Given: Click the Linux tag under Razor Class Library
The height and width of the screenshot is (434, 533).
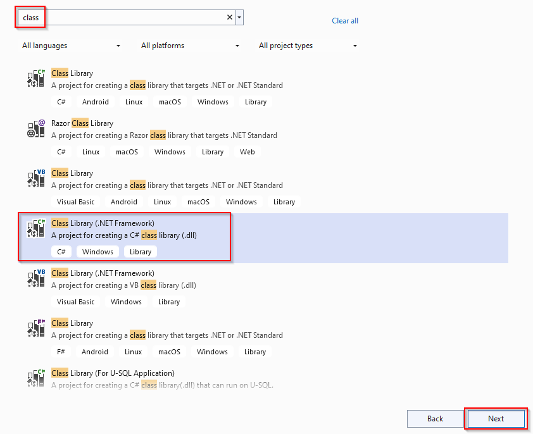Looking at the screenshot, I should [91, 152].
